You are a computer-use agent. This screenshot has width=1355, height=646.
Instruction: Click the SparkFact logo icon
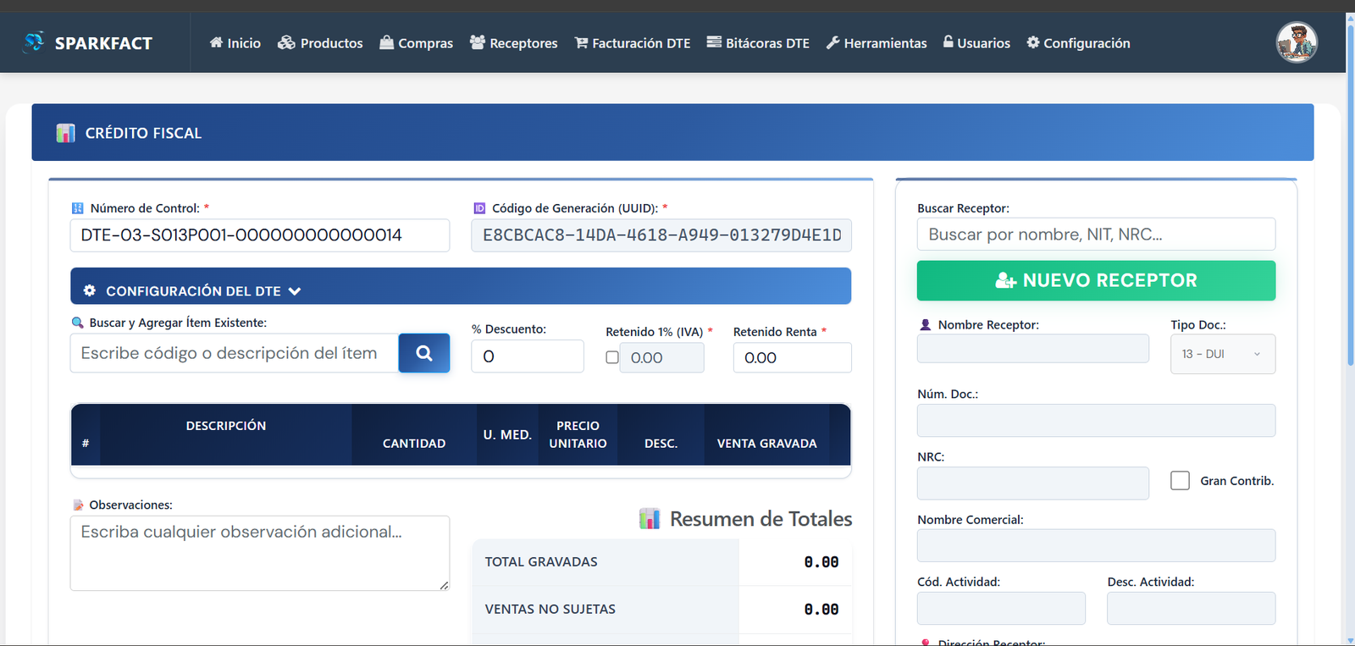[x=34, y=41]
